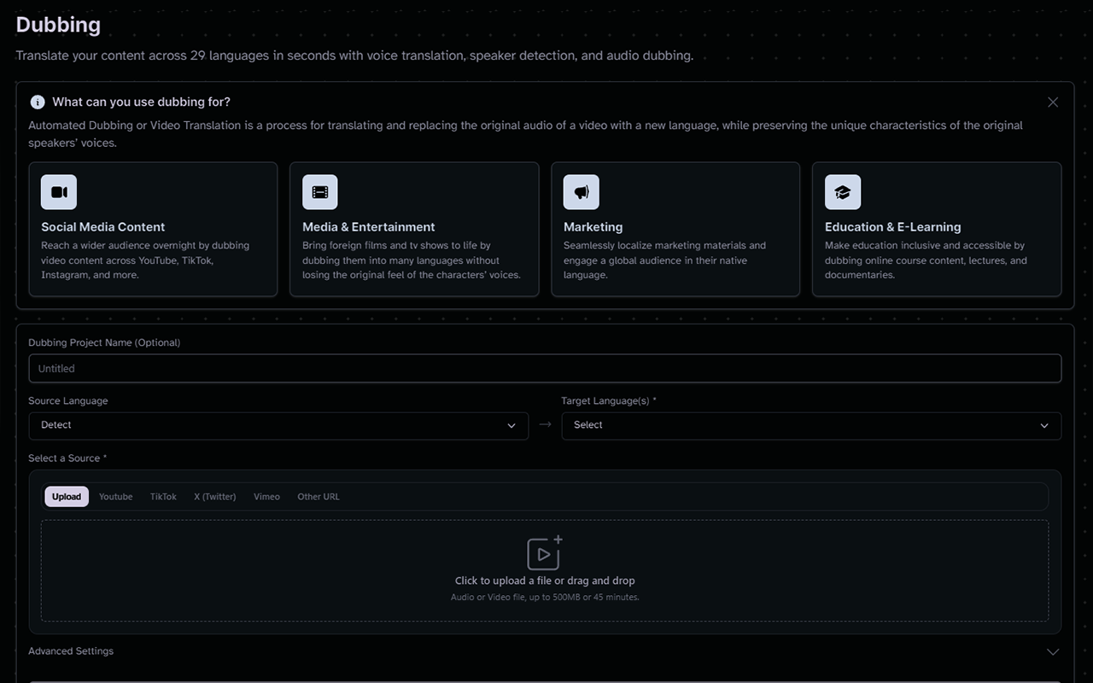The height and width of the screenshot is (683, 1093).
Task: Click the arrow between language selectors
Action: click(x=545, y=425)
